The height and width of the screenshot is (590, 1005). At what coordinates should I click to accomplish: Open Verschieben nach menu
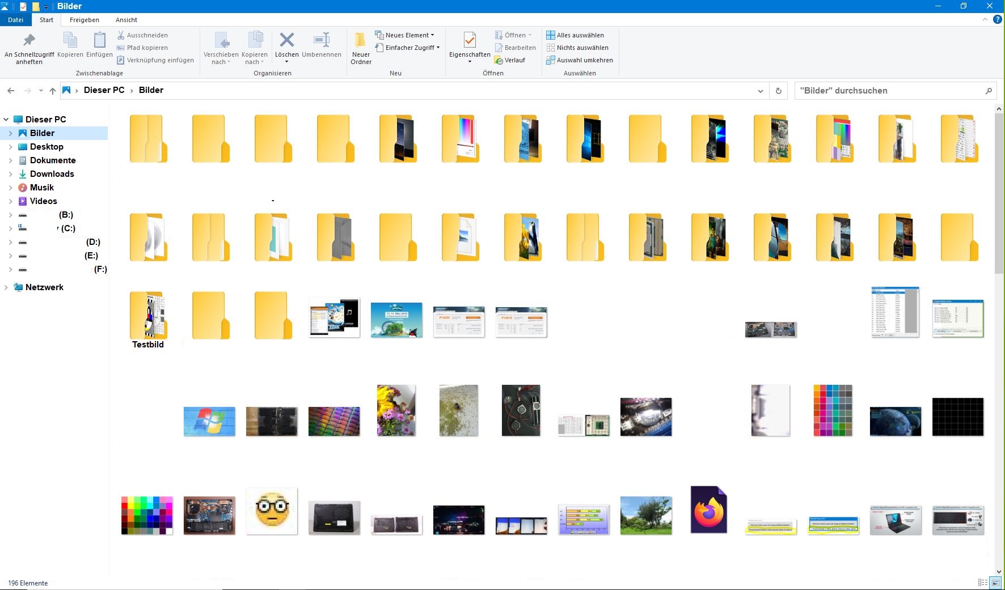click(221, 49)
